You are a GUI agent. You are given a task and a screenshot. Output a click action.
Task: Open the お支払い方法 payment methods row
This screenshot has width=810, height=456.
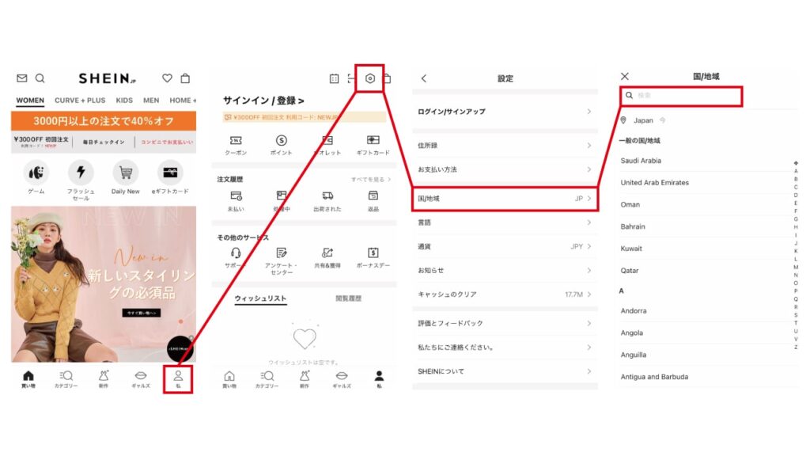click(x=505, y=169)
